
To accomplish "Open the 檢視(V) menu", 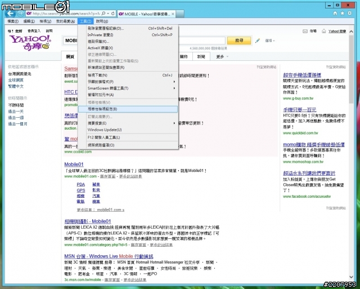I will pos(45,21).
